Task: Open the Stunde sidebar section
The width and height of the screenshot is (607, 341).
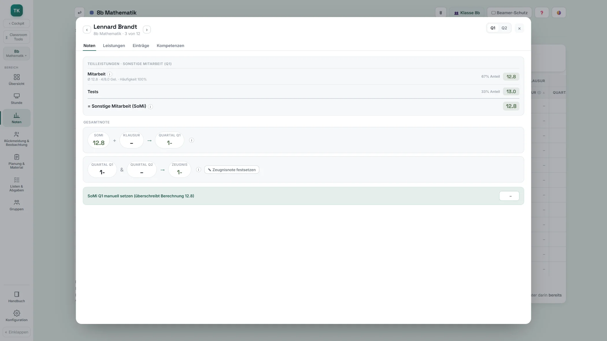Action: pos(16,99)
